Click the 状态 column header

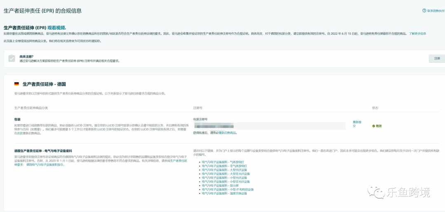point(375,108)
